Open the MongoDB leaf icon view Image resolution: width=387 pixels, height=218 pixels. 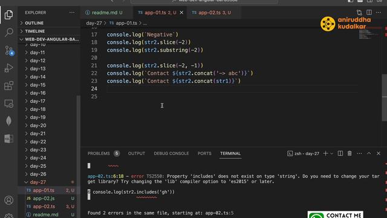click(8, 121)
